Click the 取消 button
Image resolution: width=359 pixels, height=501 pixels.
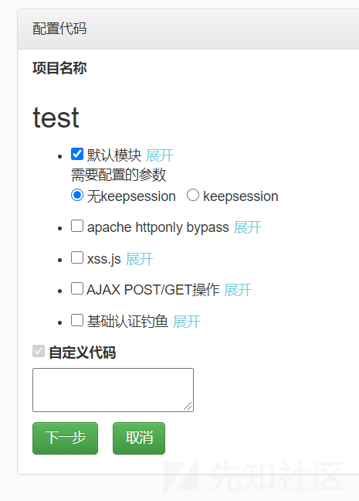tap(139, 438)
